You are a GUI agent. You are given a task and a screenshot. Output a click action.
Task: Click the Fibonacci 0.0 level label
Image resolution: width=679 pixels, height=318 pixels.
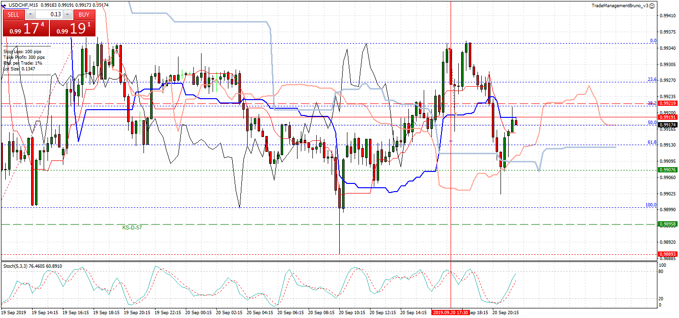(653, 41)
